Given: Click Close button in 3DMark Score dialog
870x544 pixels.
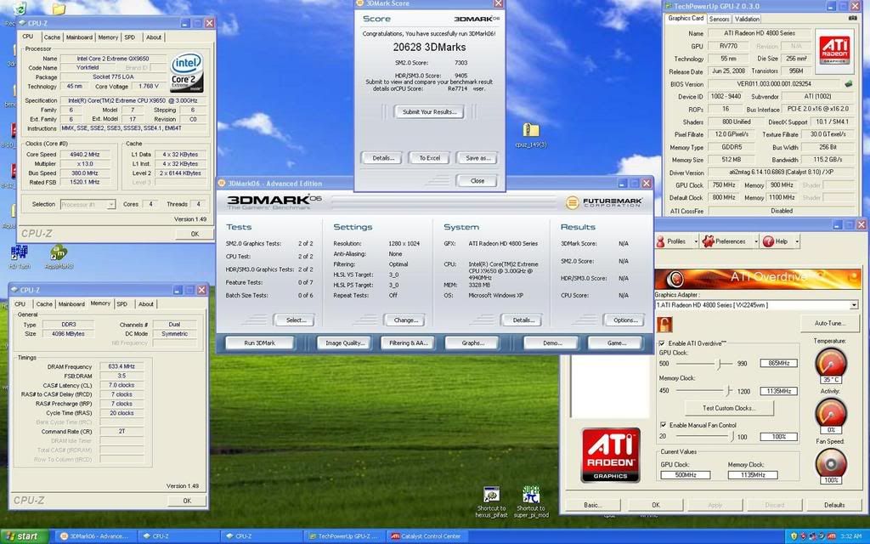Looking at the screenshot, I should tap(477, 181).
